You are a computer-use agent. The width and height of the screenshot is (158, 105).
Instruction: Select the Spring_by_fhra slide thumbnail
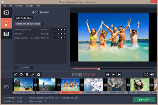tap(140, 85)
